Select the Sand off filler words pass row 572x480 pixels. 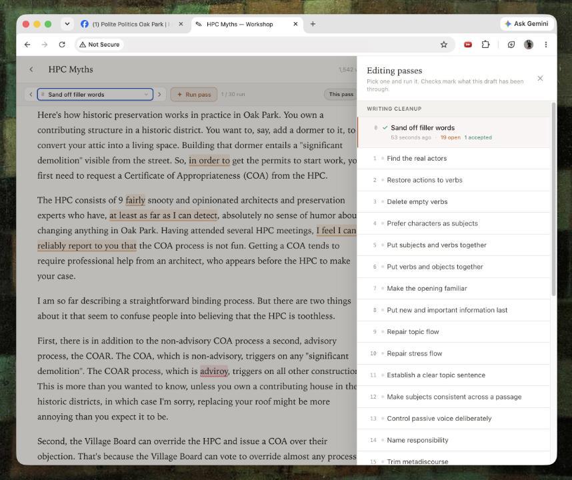coord(453,132)
